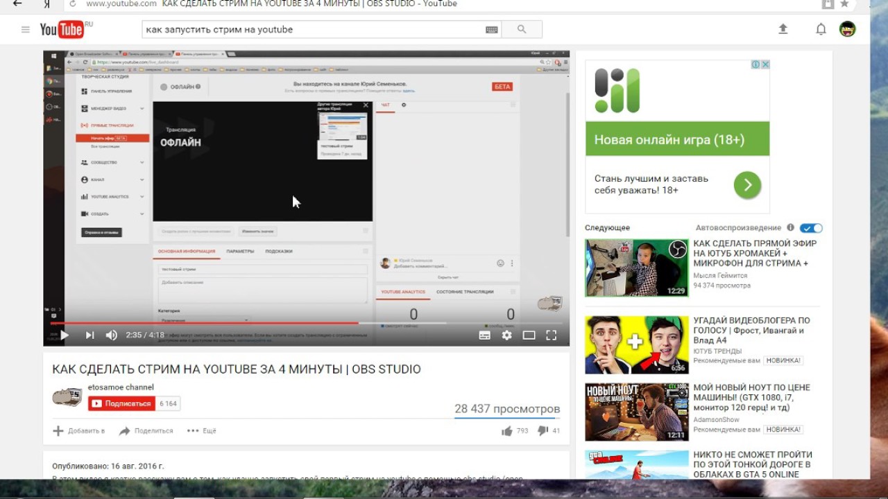This screenshot has height=499, width=888.
Task: Click the ad info icon in the banner corner
Action: click(756, 64)
